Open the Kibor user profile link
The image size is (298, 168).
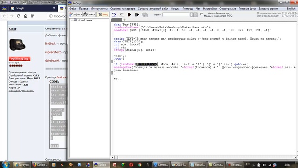pyautogui.click(x=13, y=29)
